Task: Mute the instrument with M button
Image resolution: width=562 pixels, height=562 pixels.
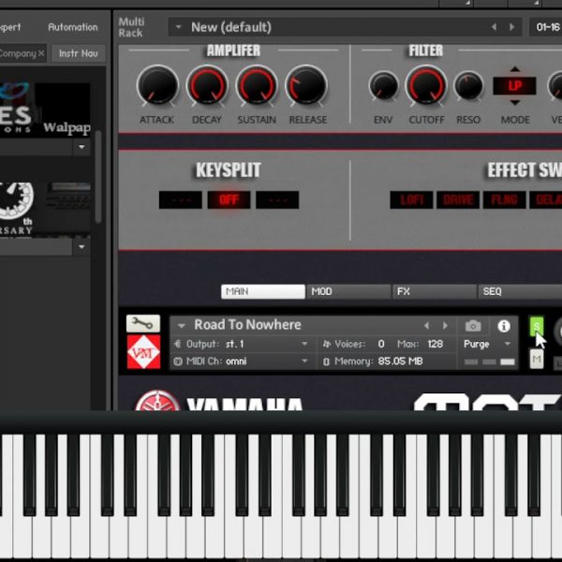Action: 536,359
